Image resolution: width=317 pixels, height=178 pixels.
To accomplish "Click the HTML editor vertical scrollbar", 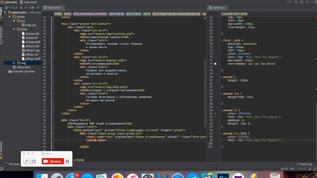I will 206,94.
